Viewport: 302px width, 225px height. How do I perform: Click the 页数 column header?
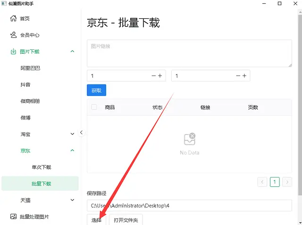(253, 107)
